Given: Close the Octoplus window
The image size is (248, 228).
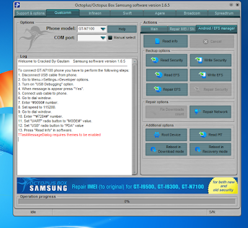Looking at the screenshot, I should click(x=237, y=4).
